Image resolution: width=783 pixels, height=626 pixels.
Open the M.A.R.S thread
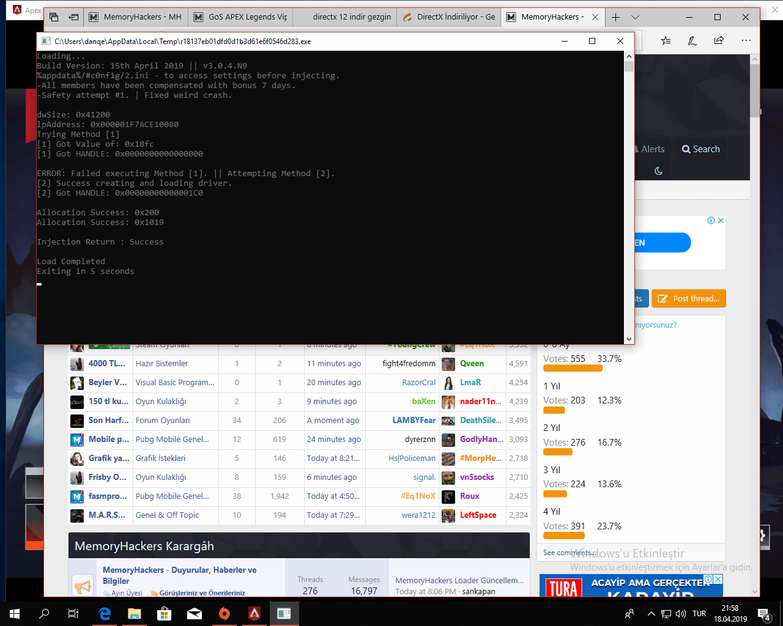coord(106,515)
